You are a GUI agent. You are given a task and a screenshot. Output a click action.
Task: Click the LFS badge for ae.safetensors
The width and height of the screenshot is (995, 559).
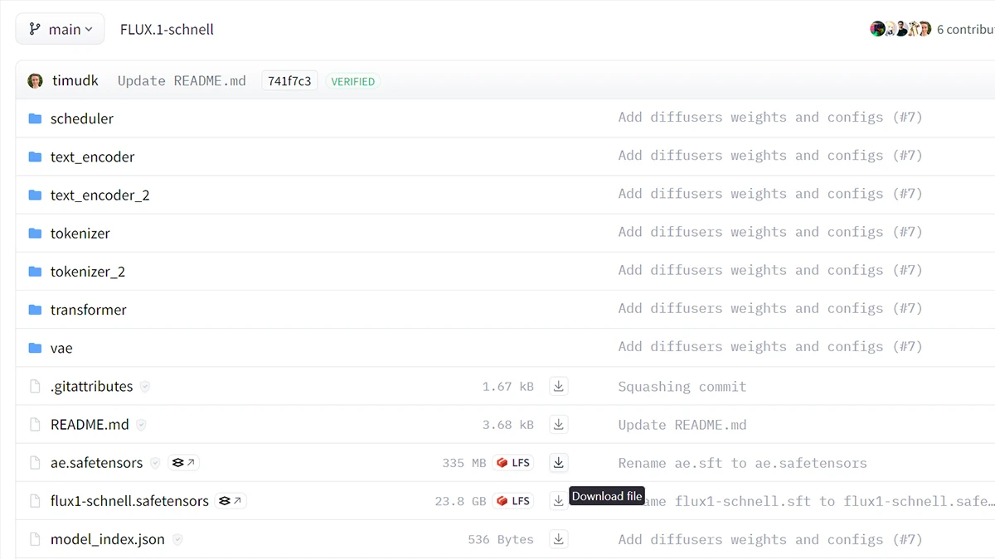tap(513, 463)
